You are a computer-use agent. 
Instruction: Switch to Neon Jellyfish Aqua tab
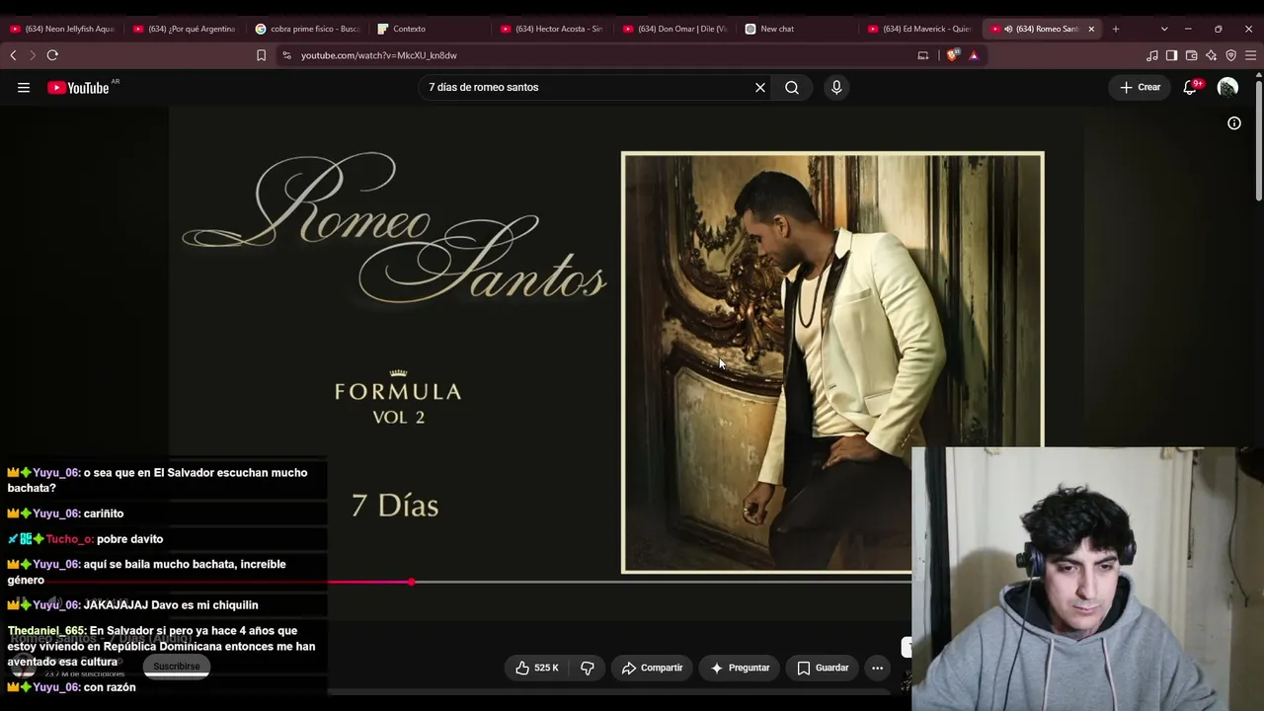point(62,29)
